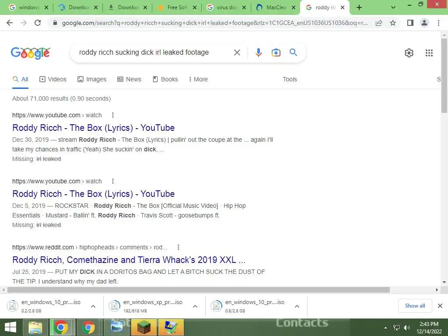The image size is (448, 336).
Task: Open the Chrome three-dot menu
Action: click(438, 23)
